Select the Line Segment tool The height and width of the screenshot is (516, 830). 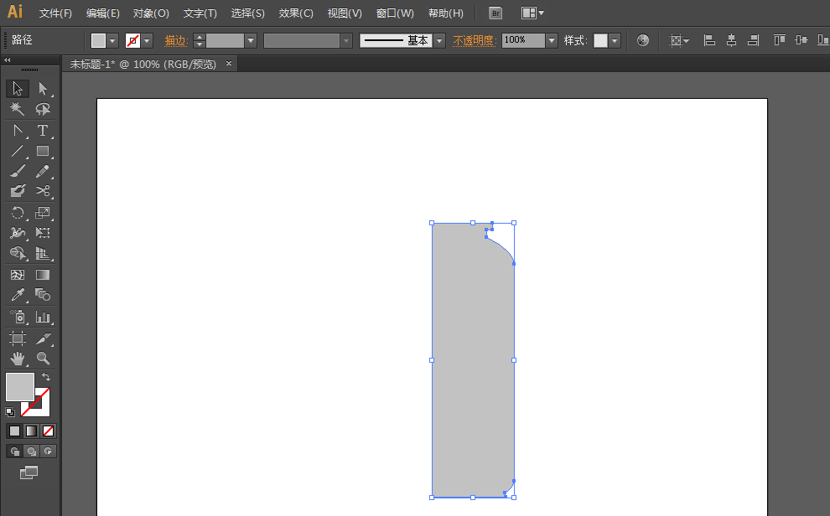coord(18,151)
